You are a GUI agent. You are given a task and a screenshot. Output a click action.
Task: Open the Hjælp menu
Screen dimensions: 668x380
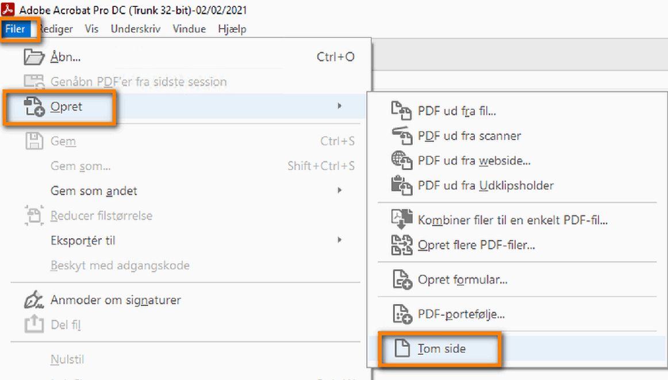pyautogui.click(x=232, y=29)
